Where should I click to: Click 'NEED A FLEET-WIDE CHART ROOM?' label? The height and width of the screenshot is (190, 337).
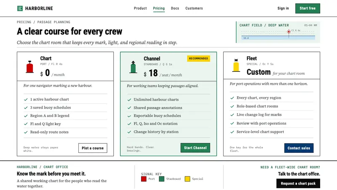[x=290, y=167]
